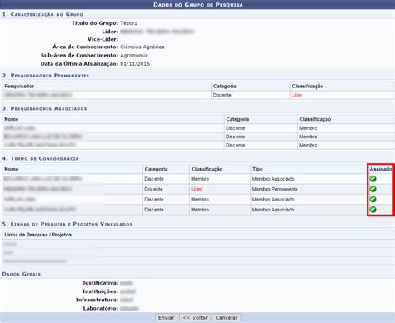The height and width of the screenshot is (323, 395).
Task: Select the Categoria header in Termo de Concordância
Action: (156, 169)
